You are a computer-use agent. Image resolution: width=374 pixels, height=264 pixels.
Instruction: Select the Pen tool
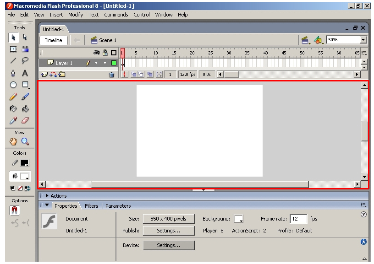[x=13, y=73]
